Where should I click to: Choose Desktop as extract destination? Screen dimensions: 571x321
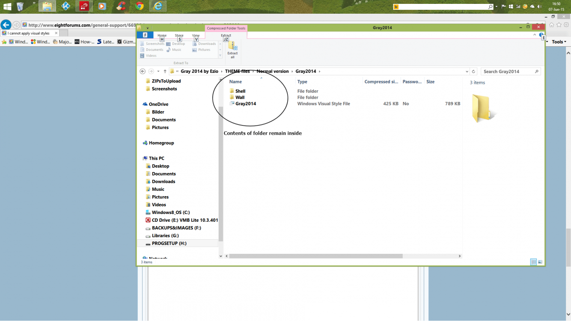(175, 44)
